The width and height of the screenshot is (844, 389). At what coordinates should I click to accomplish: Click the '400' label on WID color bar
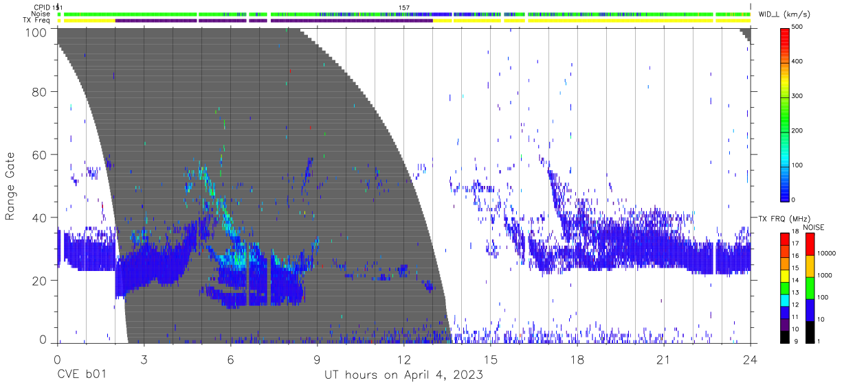798,61
